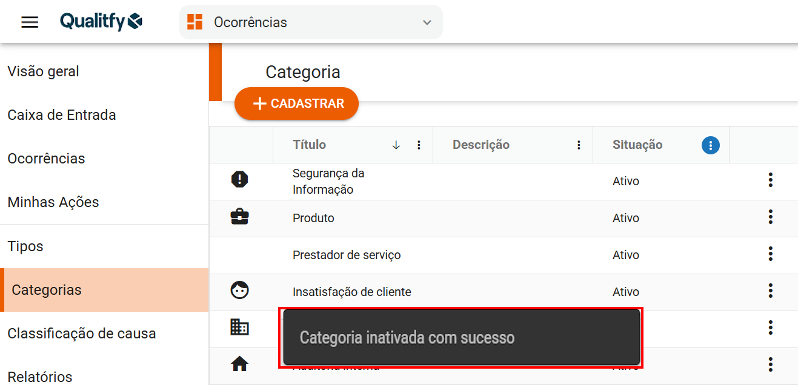Go to Visão geral in sidebar
The image size is (798, 385).
(44, 71)
